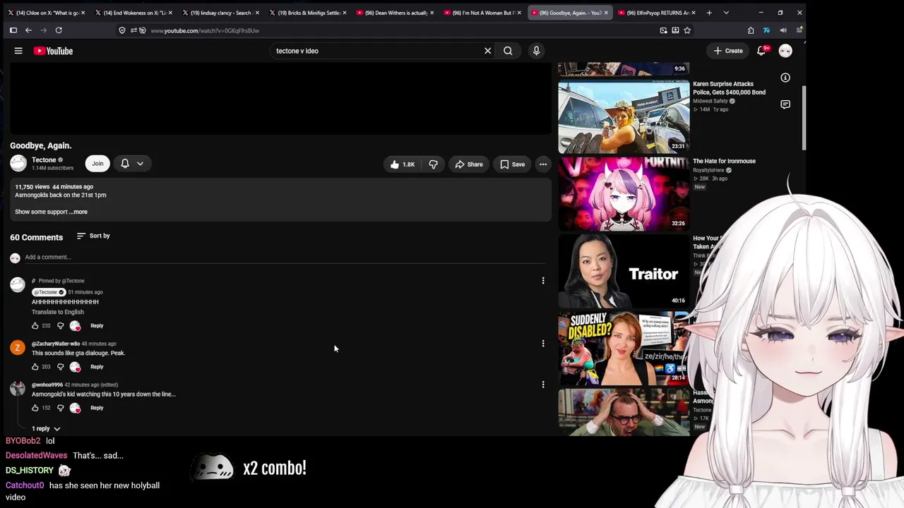Save the video to a playlist

(x=513, y=164)
